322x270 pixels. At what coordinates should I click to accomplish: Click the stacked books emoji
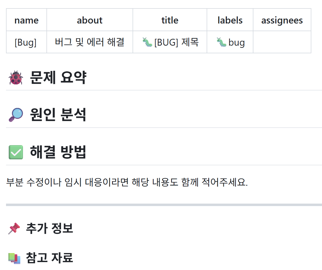tap(14, 258)
